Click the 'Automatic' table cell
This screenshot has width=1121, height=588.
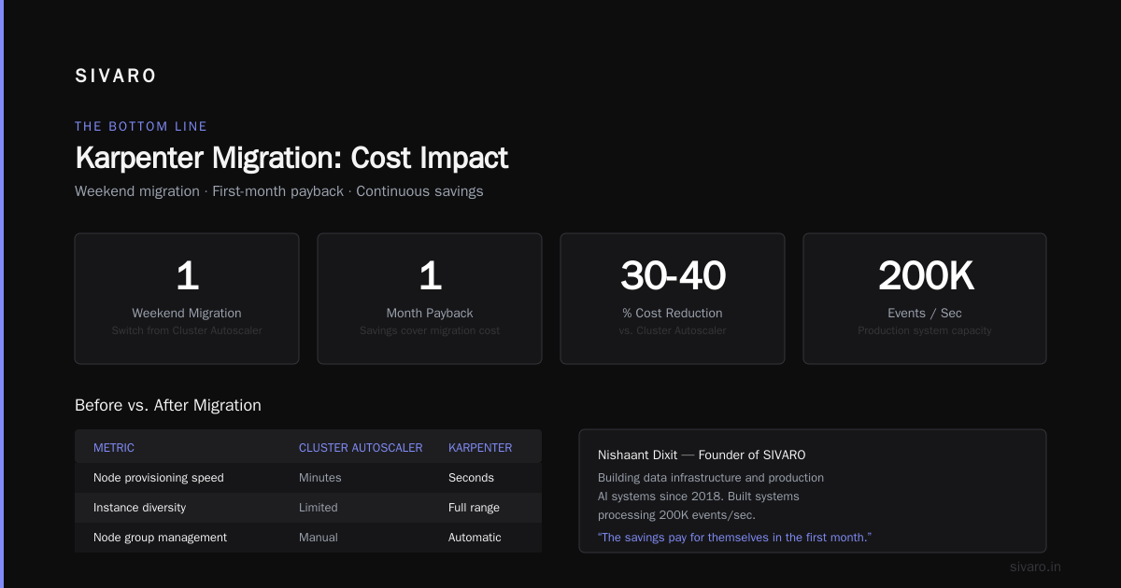click(x=475, y=538)
